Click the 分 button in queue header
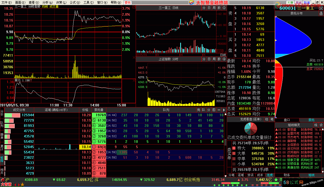The width and height of the screenshot is (324, 187). pos(209,110)
